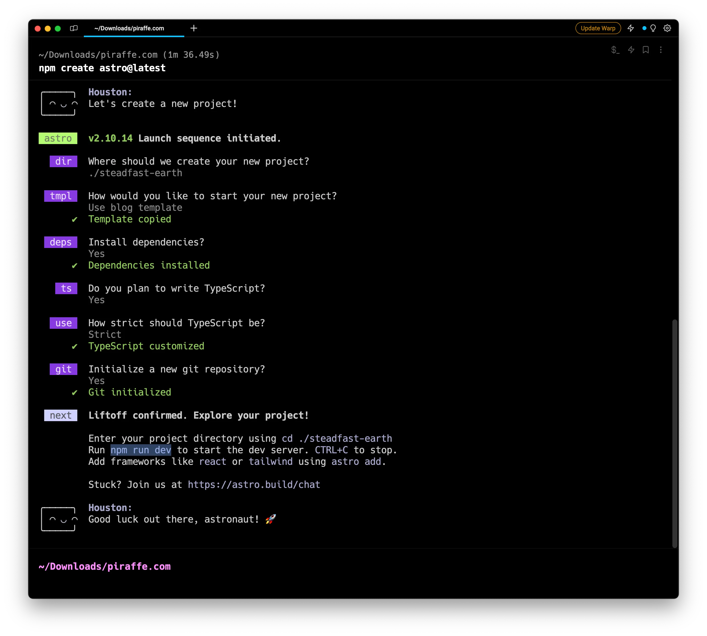707x636 pixels.
Task: Select the ~/Downloads/piraffe.com tab
Action: pos(129,28)
